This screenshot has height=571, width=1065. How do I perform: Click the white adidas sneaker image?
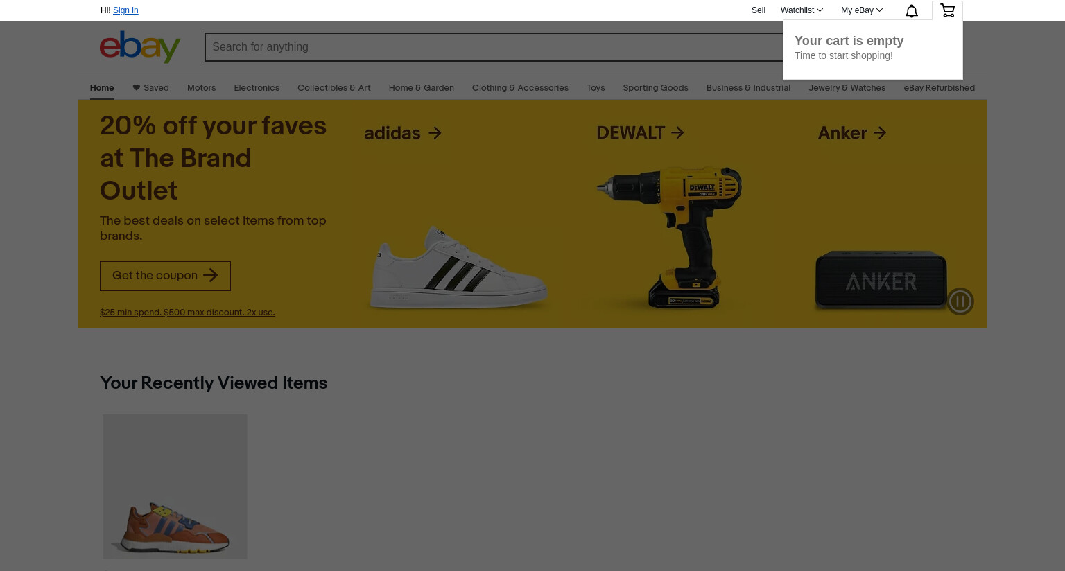pos(458,267)
